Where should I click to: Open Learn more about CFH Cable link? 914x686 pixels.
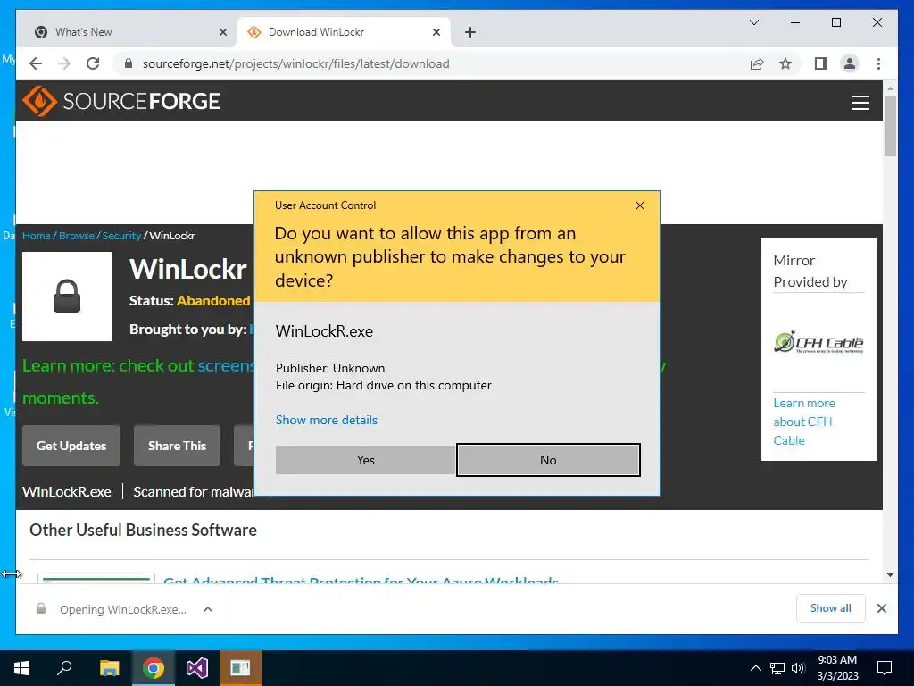click(804, 422)
